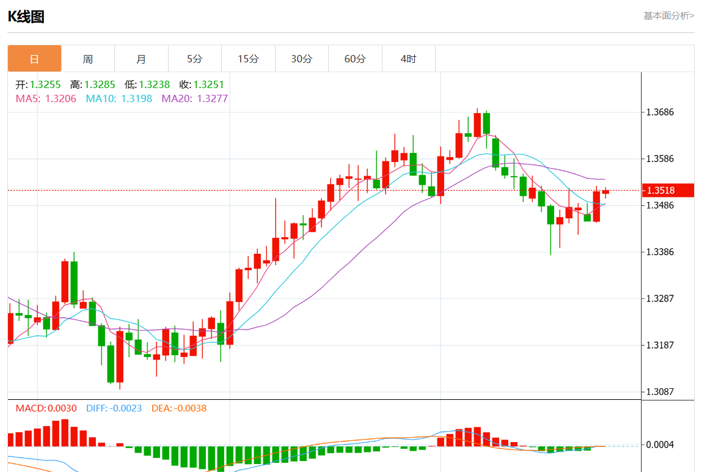Click the 开: 1.3255 open value

click(x=38, y=85)
